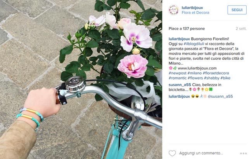
Task: Open the #shabby hashtag
Action: point(211,78)
